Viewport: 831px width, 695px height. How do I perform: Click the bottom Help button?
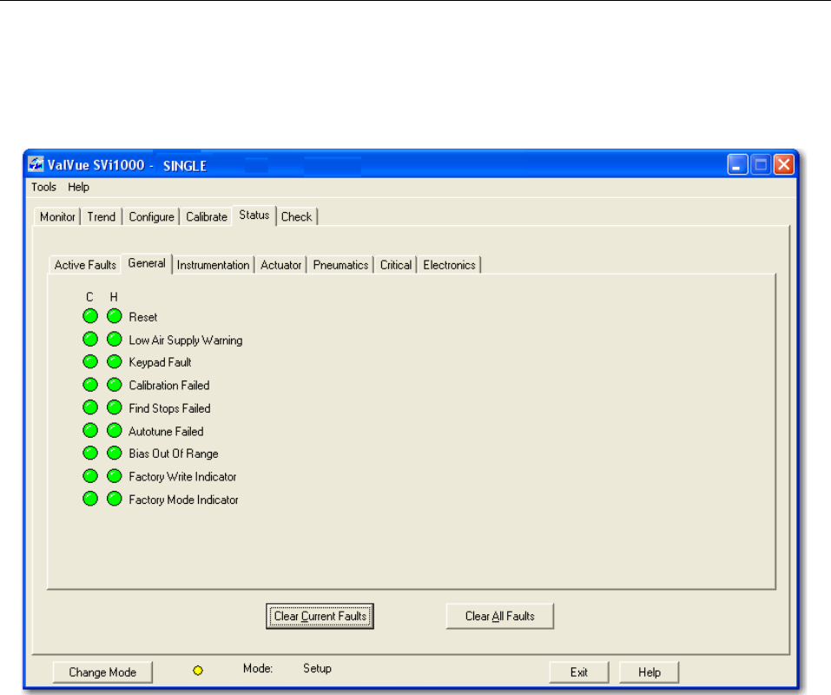pos(650,672)
